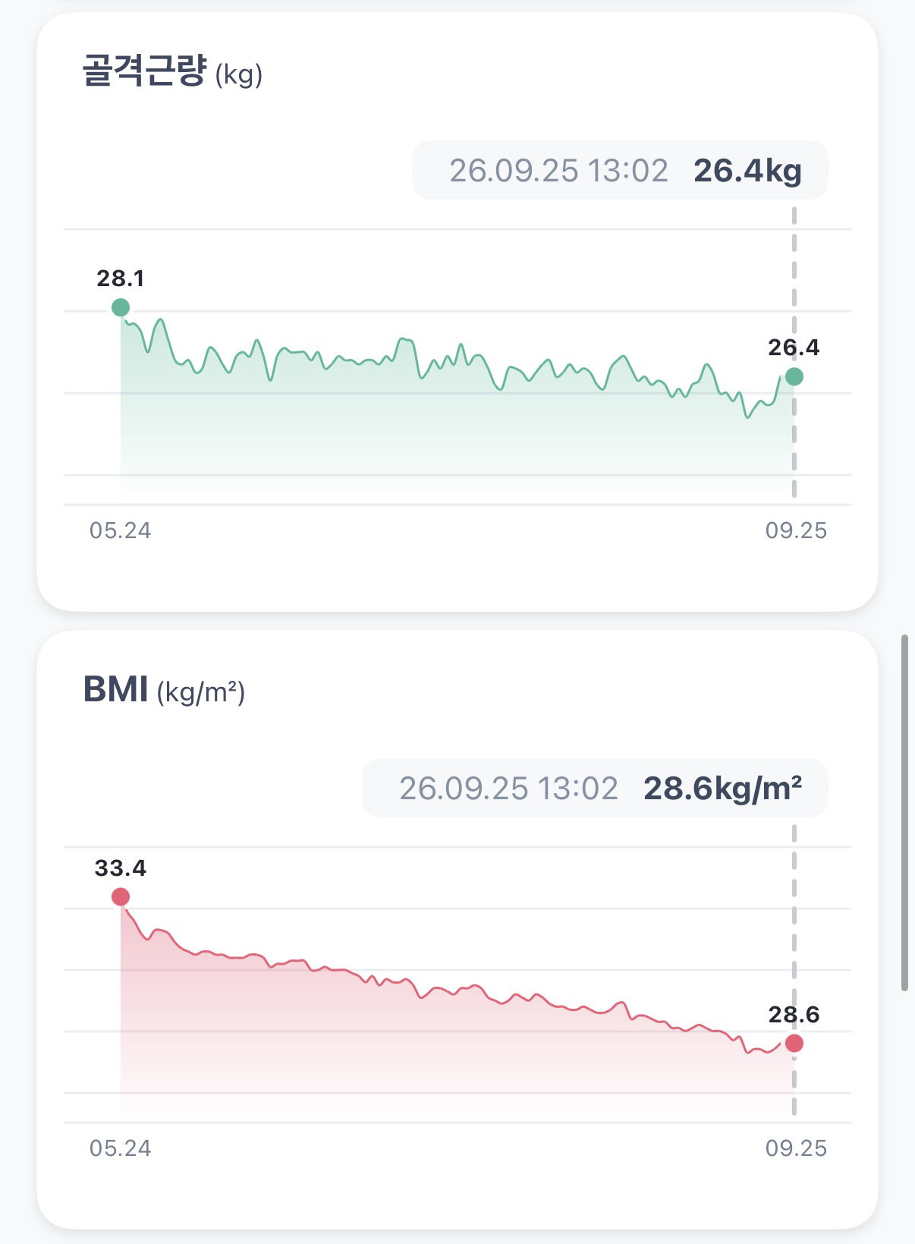Viewport: 915px width, 1244px height.
Task: Select the red 28.6 BMI end point
Action: (794, 1044)
